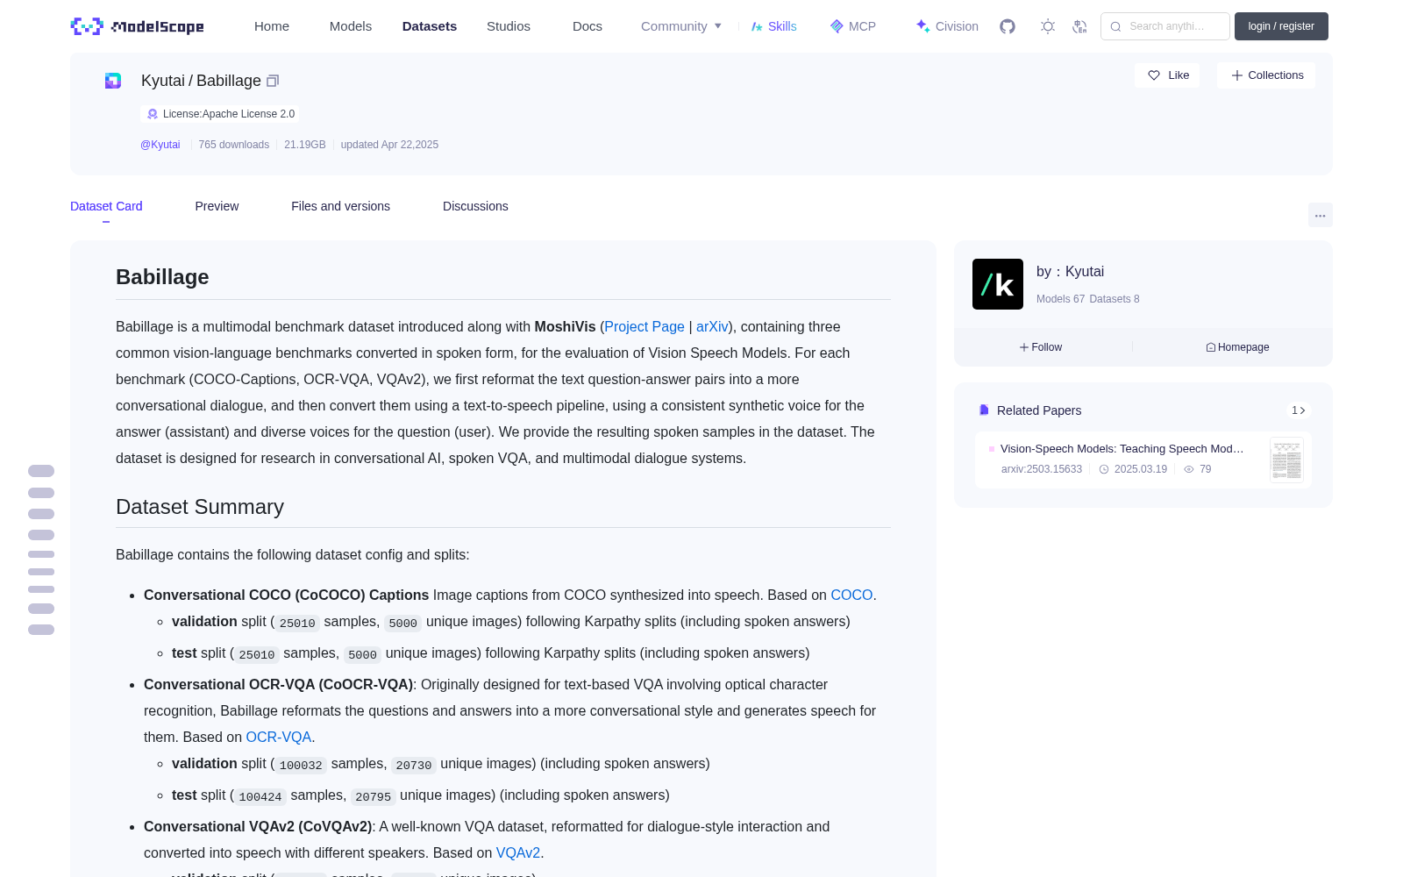Click the Kyutai organization logo
Screen dimensions: 1403x877
coord(998,284)
